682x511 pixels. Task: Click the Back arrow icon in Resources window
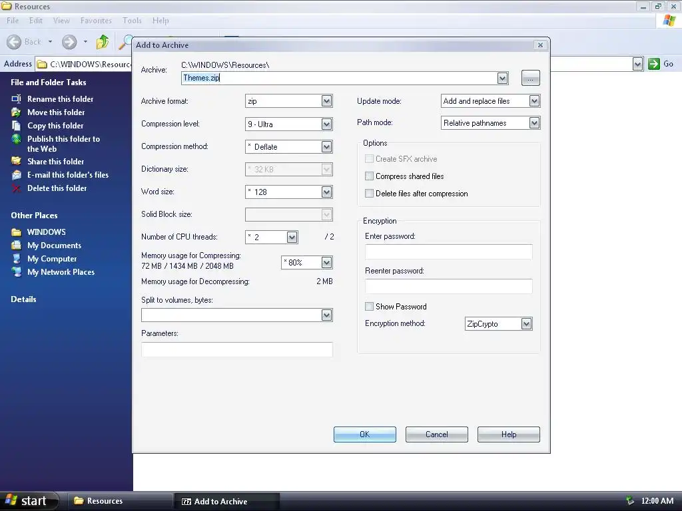[x=14, y=42]
